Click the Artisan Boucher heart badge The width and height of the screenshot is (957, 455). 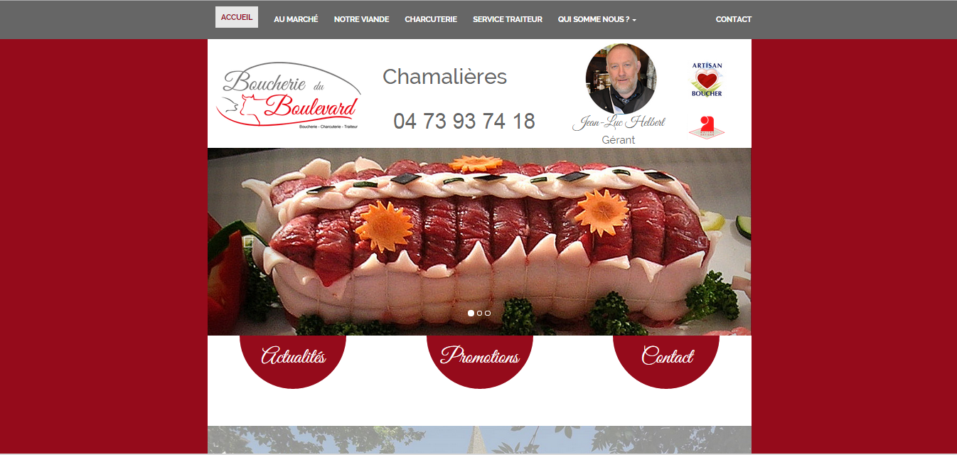pos(707,80)
